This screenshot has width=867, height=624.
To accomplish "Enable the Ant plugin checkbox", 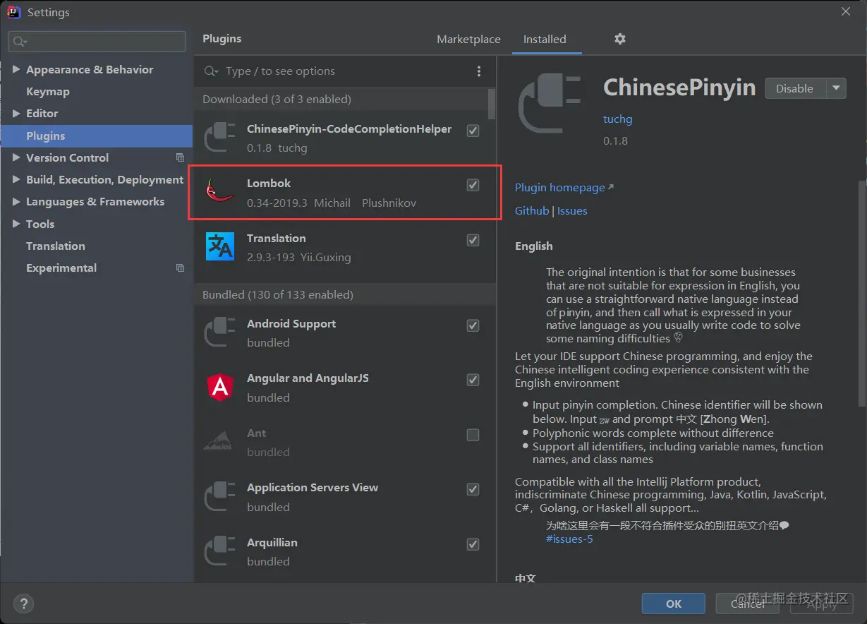I will click(473, 435).
